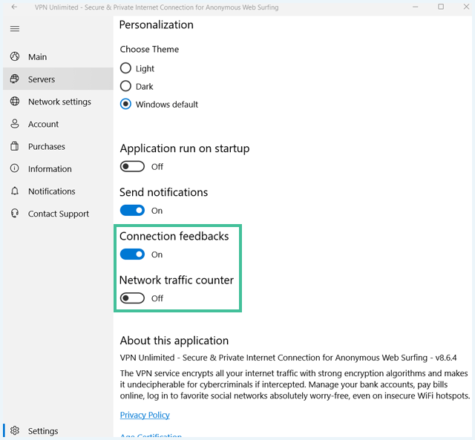The image size is (475, 440).
Task: Click the Notifications bell icon
Action: click(x=15, y=191)
